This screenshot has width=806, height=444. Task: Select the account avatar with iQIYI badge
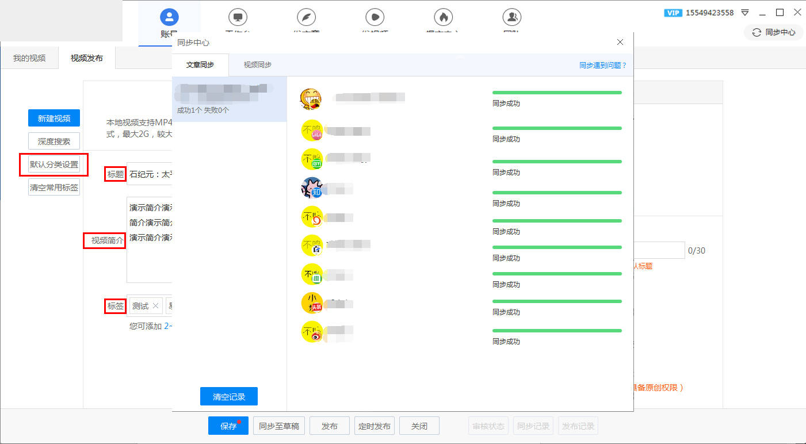coord(312,159)
